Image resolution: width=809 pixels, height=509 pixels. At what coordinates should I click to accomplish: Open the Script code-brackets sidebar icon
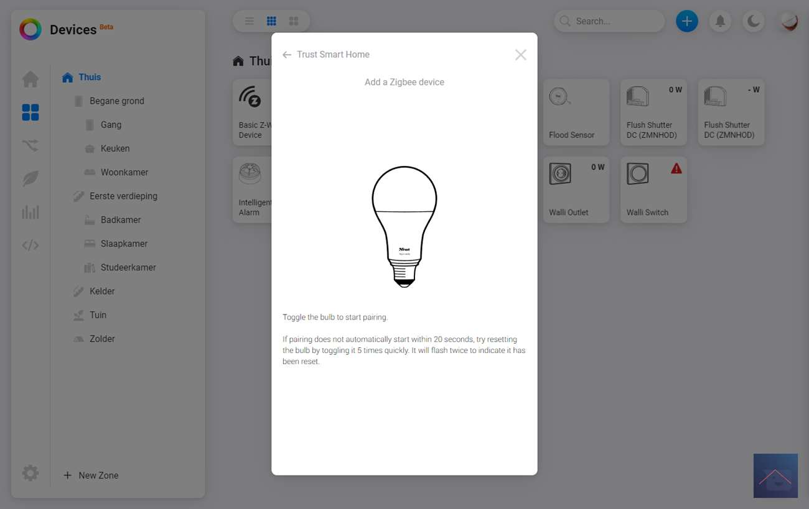(30, 245)
